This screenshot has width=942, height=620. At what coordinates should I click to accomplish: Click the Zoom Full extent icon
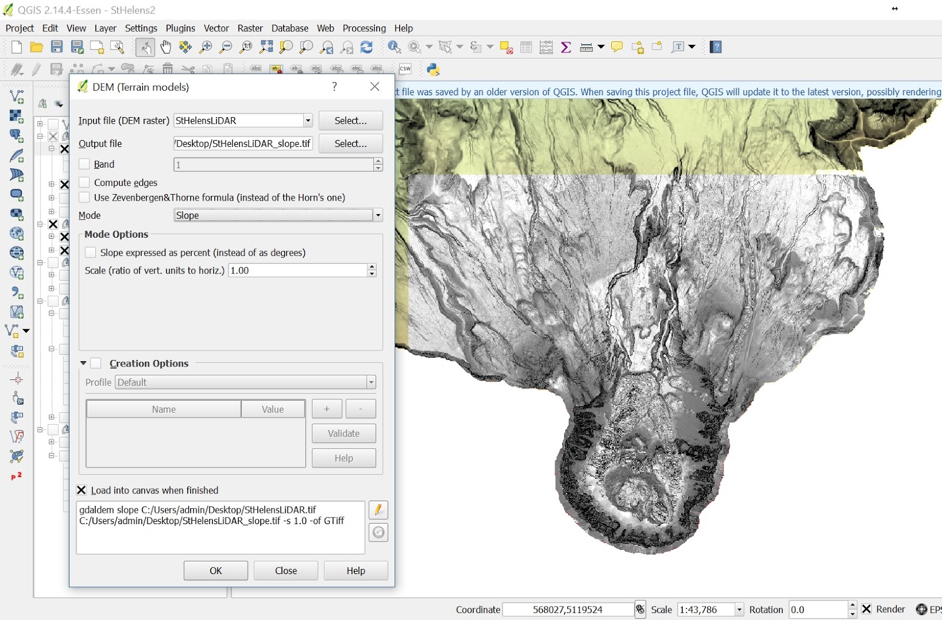266,48
